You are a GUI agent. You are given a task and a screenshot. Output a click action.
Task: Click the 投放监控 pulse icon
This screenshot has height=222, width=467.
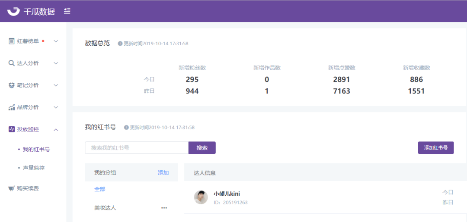[12, 129]
